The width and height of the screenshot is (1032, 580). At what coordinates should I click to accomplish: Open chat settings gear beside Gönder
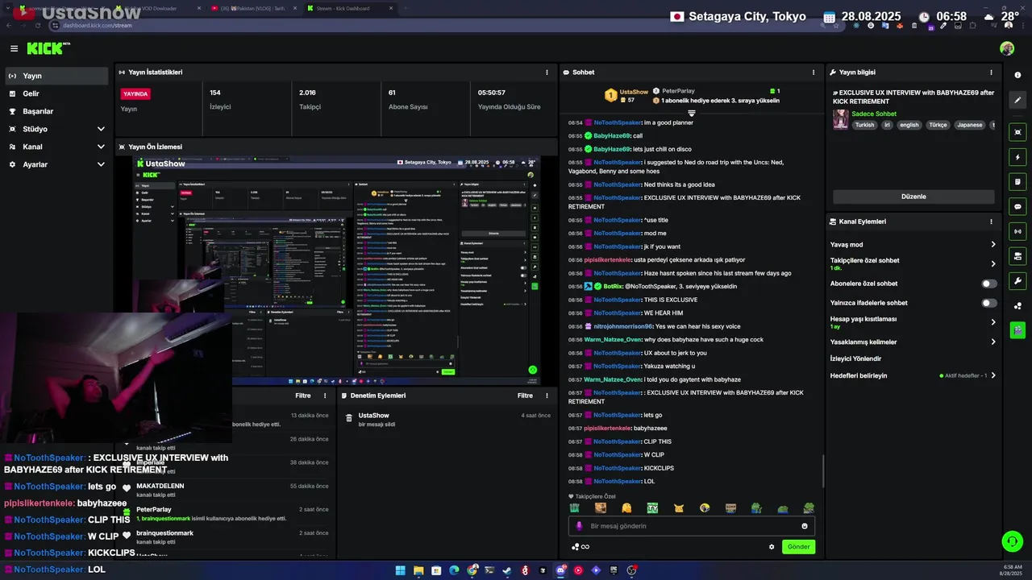coord(772,547)
